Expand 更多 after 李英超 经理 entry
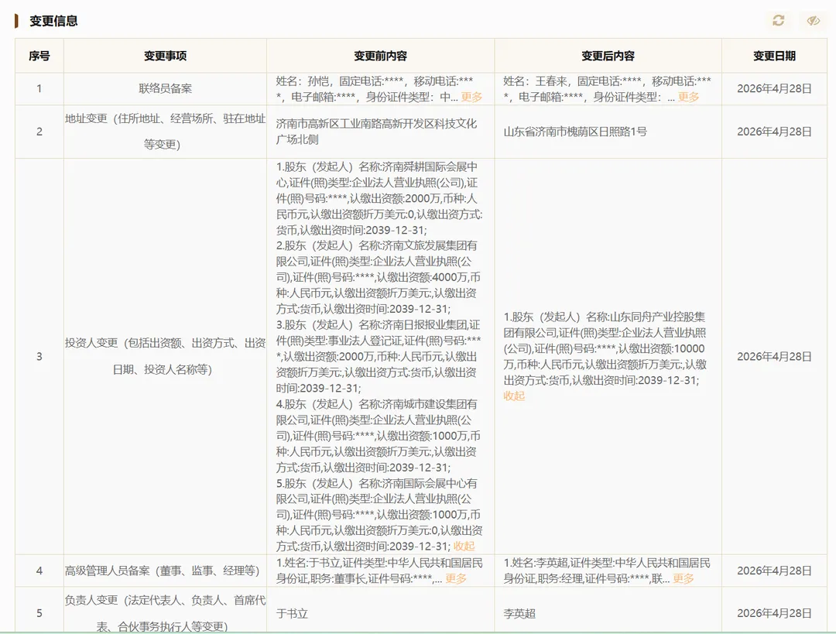The width and height of the screenshot is (836, 634). (x=684, y=578)
